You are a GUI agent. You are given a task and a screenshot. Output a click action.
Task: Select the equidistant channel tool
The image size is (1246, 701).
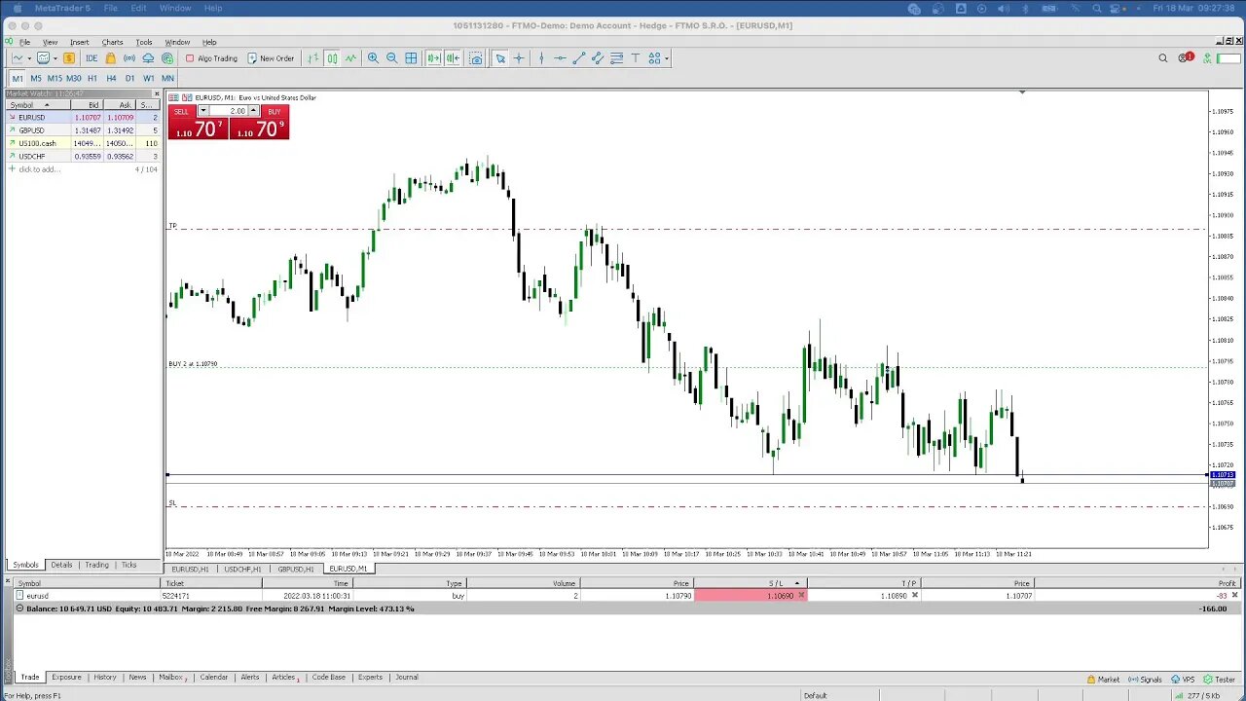(597, 58)
